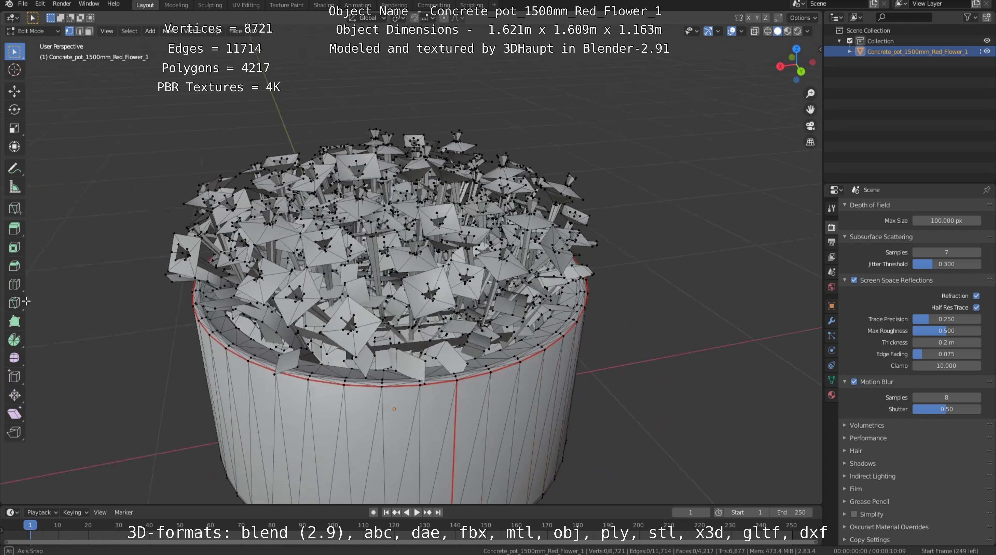
Task: Toggle the Refraction checkbox
Action: [976, 296]
